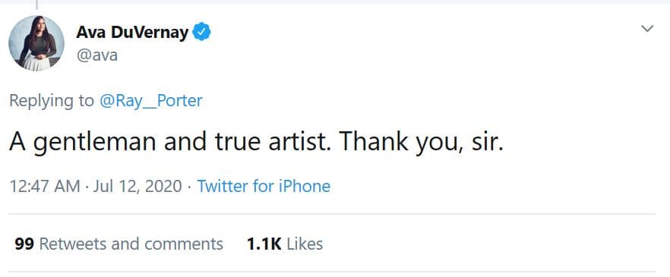Click the Jul 12, 2020 date

pyautogui.click(x=137, y=187)
